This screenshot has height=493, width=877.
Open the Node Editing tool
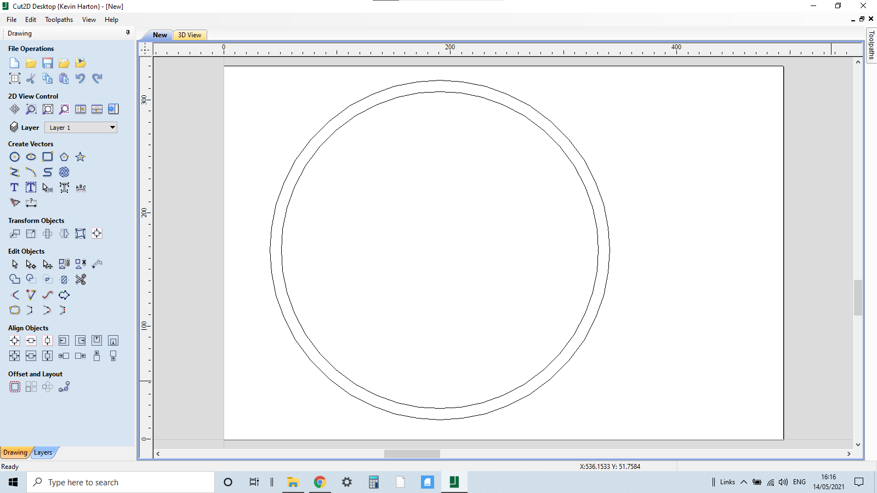31,263
